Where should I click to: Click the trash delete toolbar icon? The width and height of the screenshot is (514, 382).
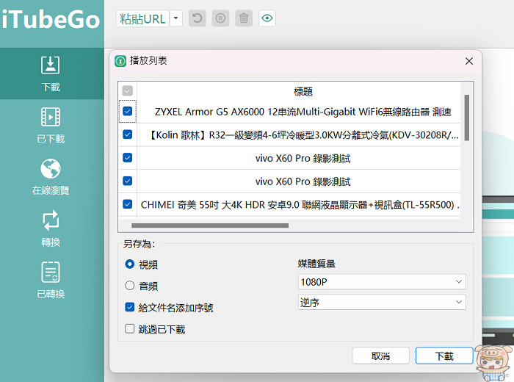(244, 18)
